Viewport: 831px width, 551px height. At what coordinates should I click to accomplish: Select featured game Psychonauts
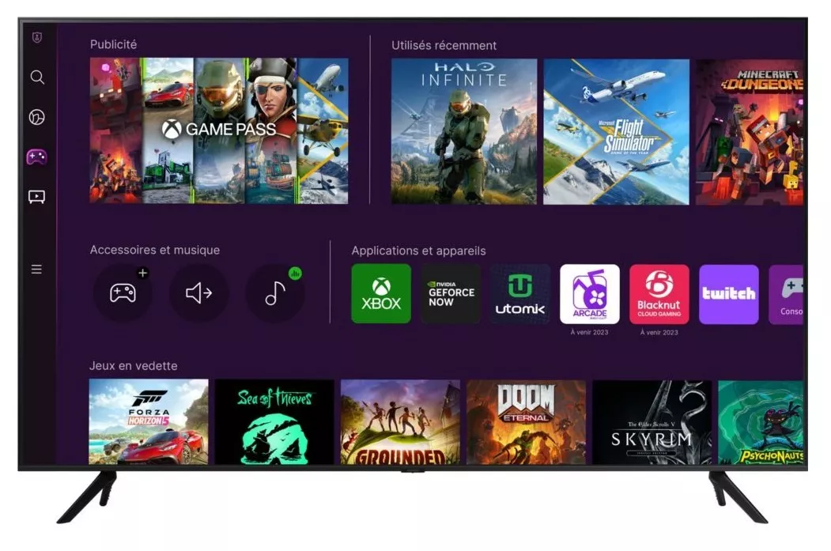point(761,423)
